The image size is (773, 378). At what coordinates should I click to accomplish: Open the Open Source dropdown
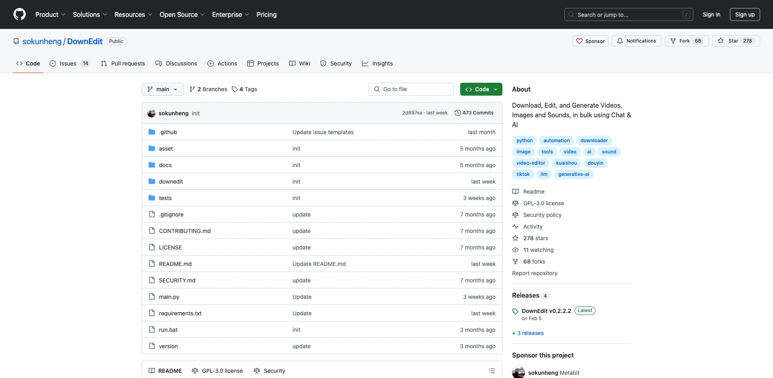[x=182, y=14]
